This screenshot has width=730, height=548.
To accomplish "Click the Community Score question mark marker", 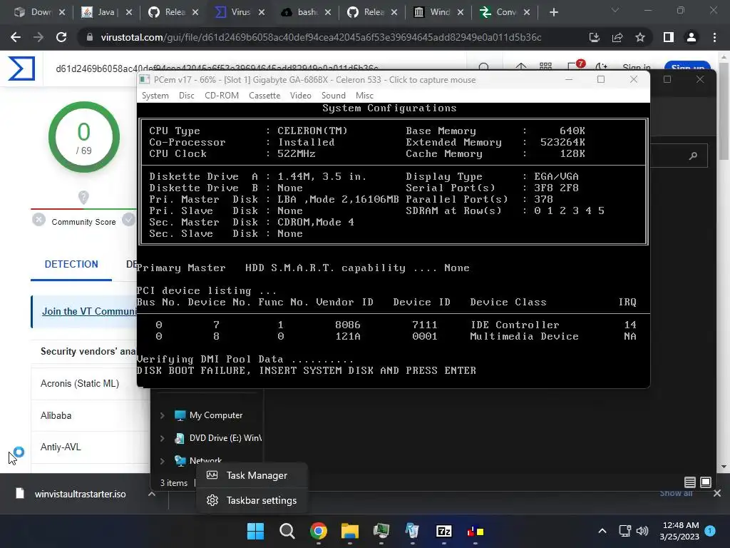I will coord(83,198).
